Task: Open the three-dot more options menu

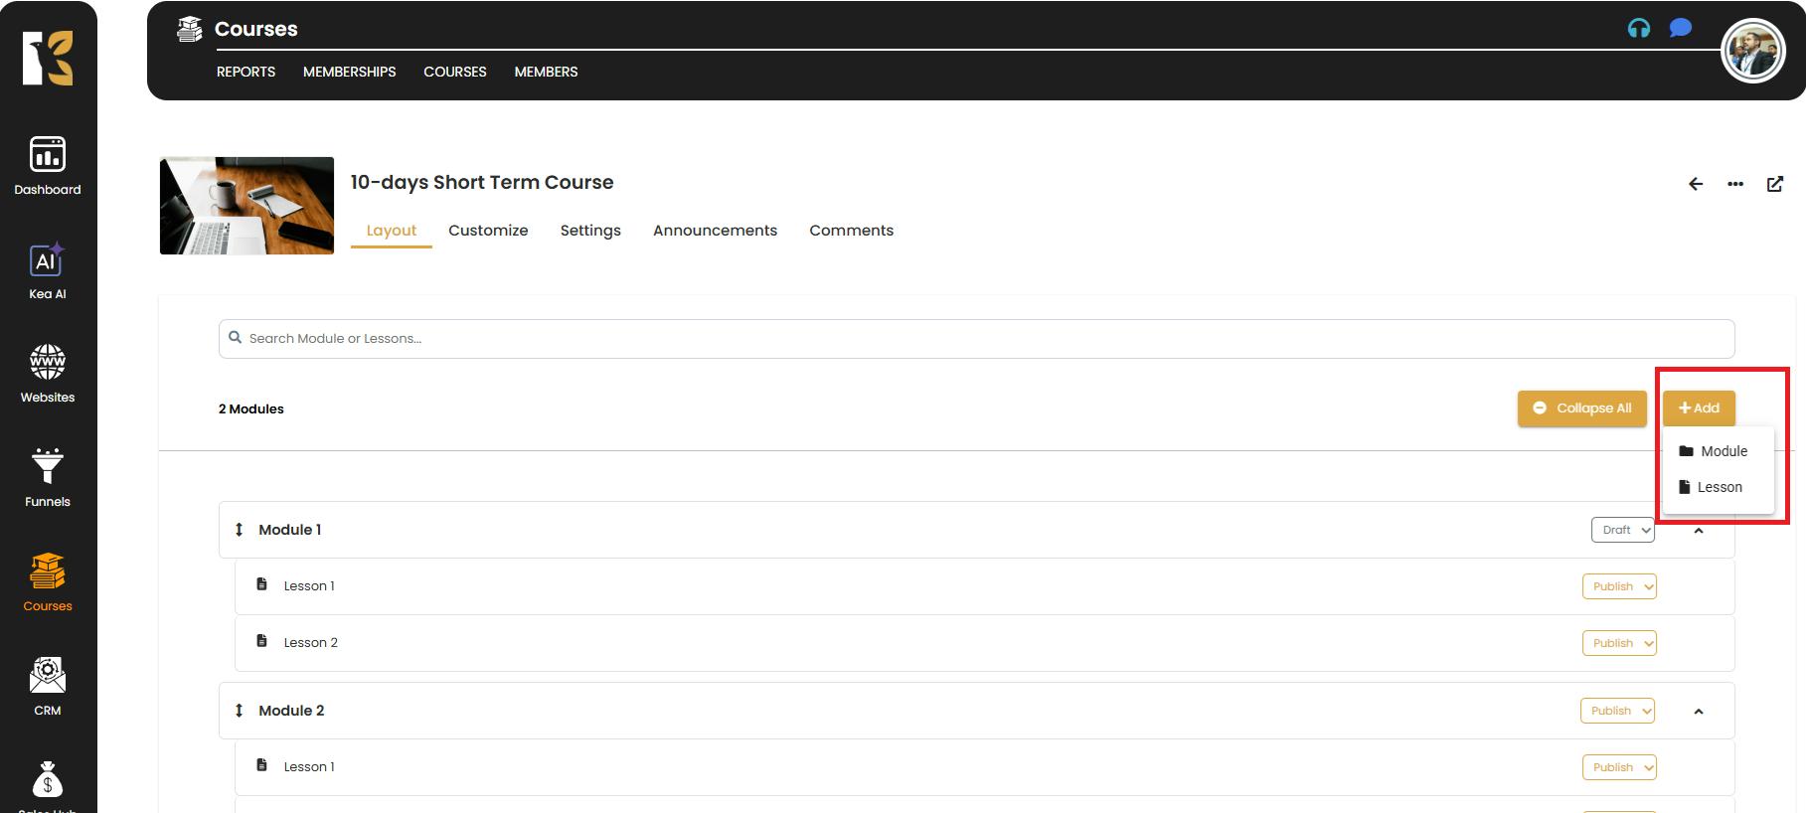Action: coord(1735,184)
